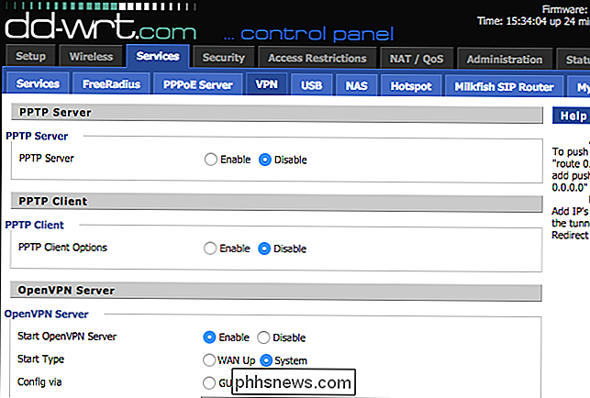
Task: Click the Time uptime status text
Action: [x=533, y=21]
